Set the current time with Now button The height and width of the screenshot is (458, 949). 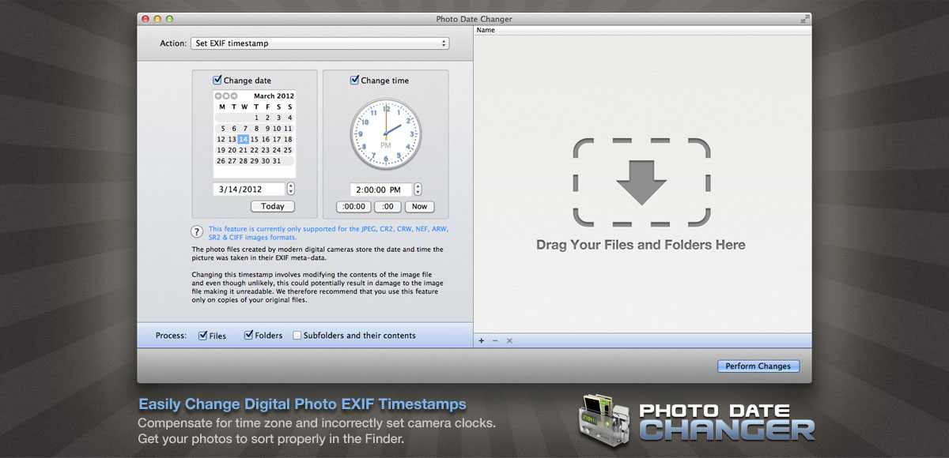[x=419, y=206]
